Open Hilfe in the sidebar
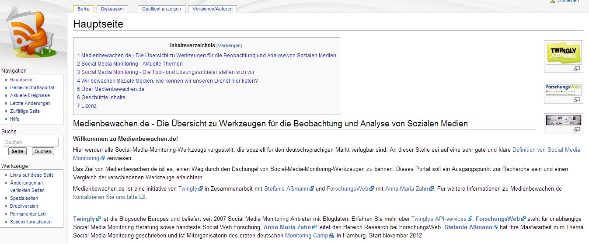 14,119
